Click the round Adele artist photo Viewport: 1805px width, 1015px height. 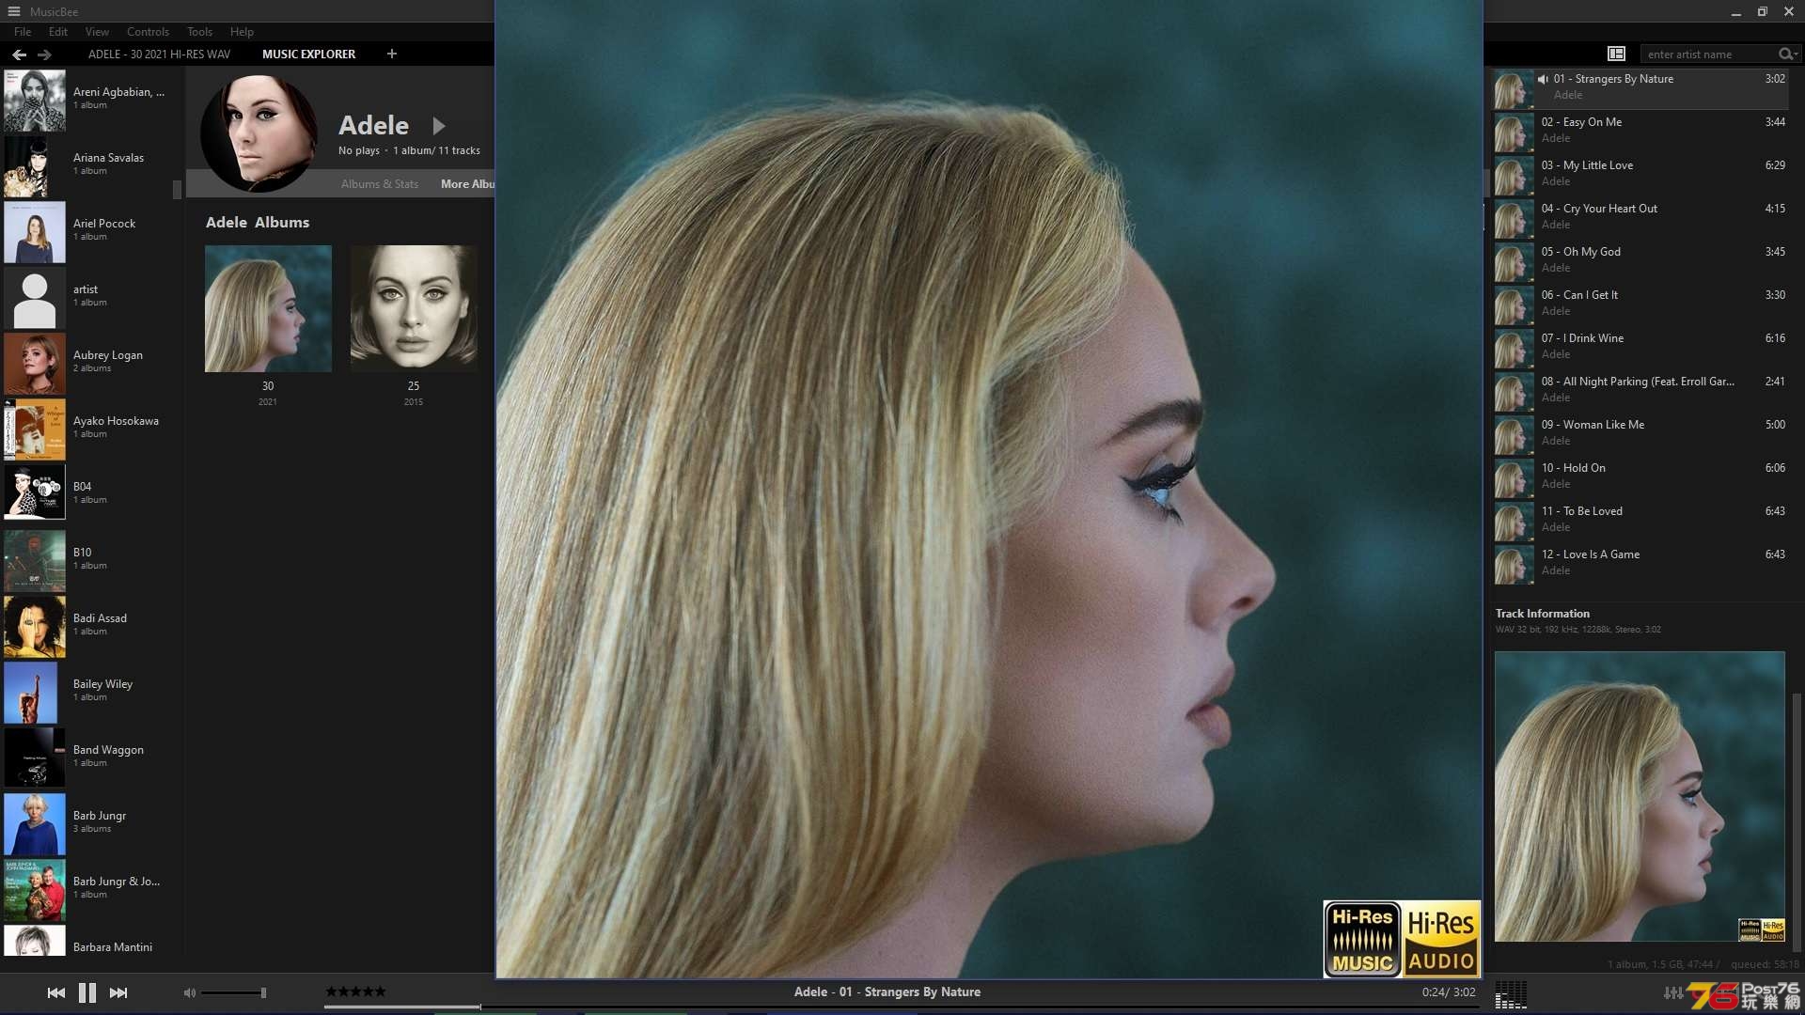tap(259, 133)
